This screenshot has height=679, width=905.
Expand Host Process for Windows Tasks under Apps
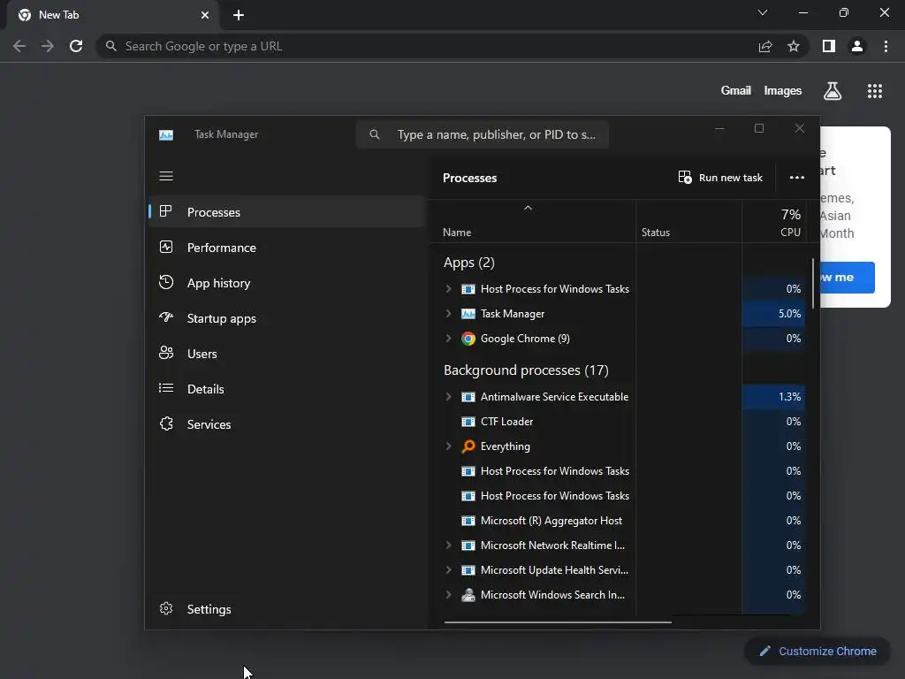coord(448,289)
